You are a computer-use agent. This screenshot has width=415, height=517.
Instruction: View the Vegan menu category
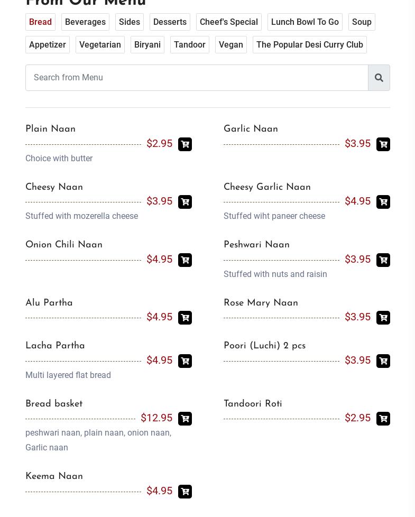point(231,45)
